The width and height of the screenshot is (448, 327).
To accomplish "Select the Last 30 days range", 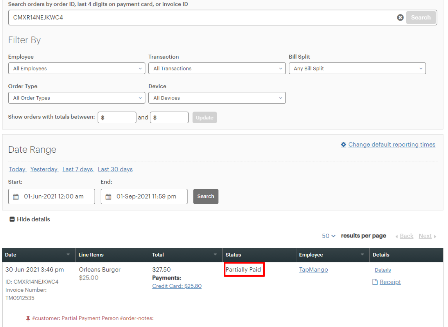I will click(x=115, y=169).
